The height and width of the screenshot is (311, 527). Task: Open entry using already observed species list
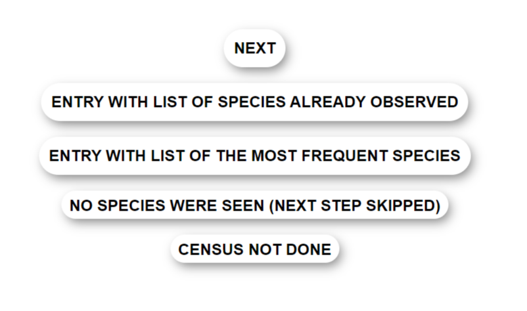pos(254,102)
